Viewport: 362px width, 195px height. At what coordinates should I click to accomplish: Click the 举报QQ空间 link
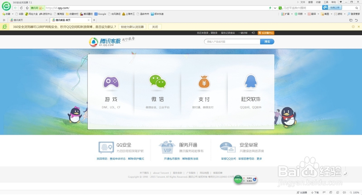pyautogui.click(x=228, y=159)
